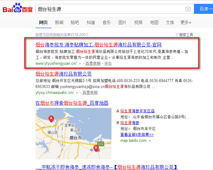
Task: Open 烟台海参批发 official site result
Action: pos(98,45)
